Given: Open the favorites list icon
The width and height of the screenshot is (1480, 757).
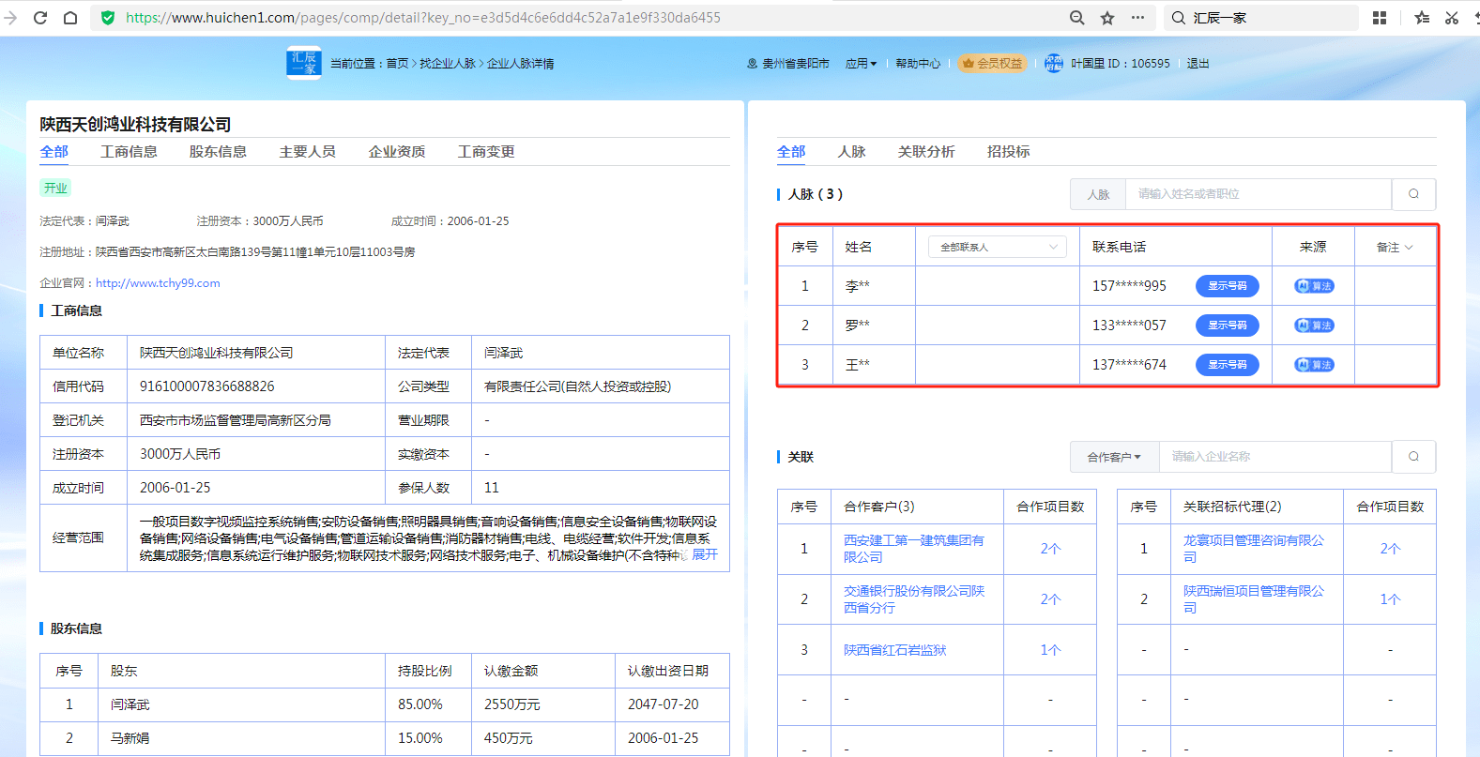Looking at the screenshot, I should (x=1422, y=18).
